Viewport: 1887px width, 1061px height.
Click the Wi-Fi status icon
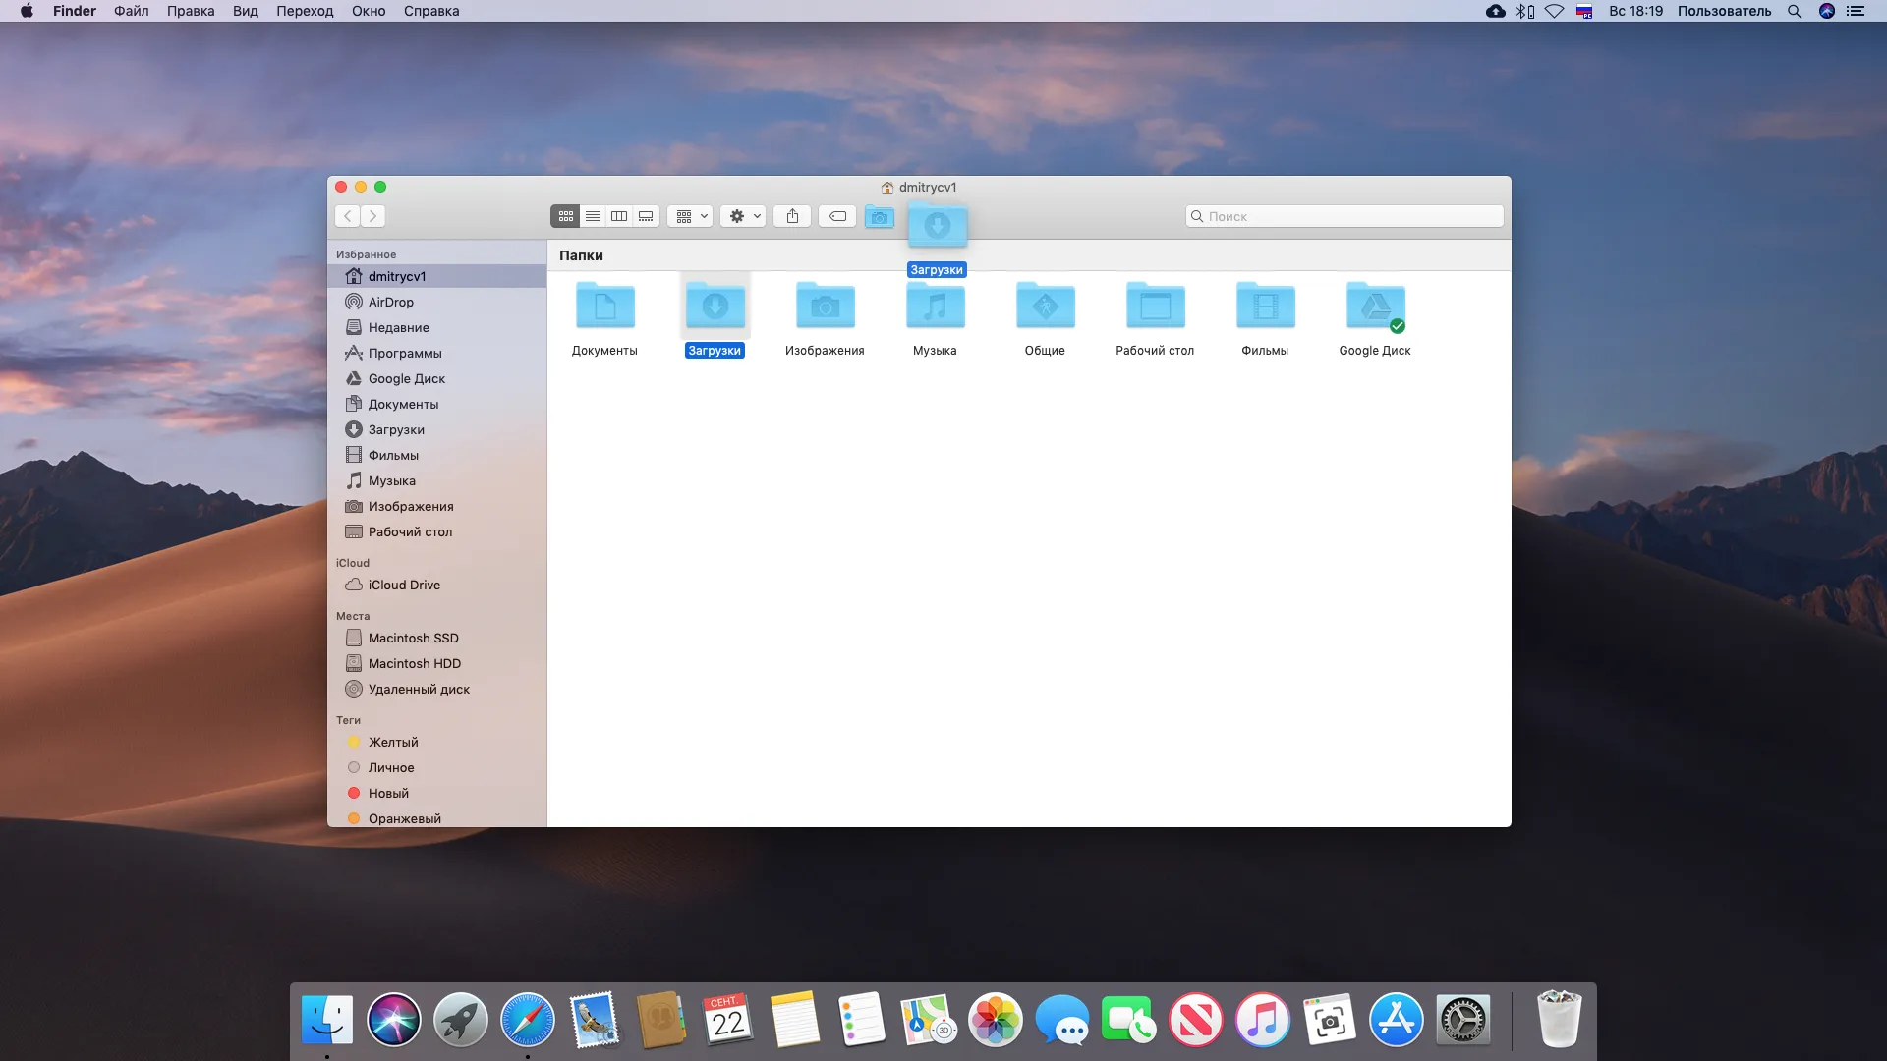tap(1554, 11)
